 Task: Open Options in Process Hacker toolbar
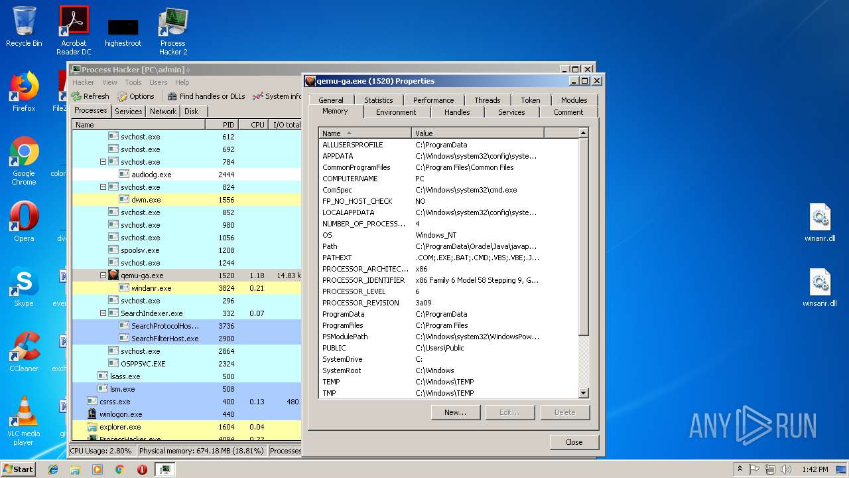[136, 96]
